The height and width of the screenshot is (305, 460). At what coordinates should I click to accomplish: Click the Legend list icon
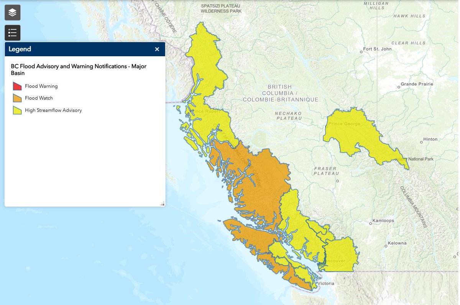point(12,33)
